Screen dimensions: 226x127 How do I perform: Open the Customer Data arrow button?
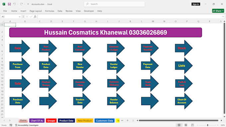pyautogui.click(x=82, y=84)
